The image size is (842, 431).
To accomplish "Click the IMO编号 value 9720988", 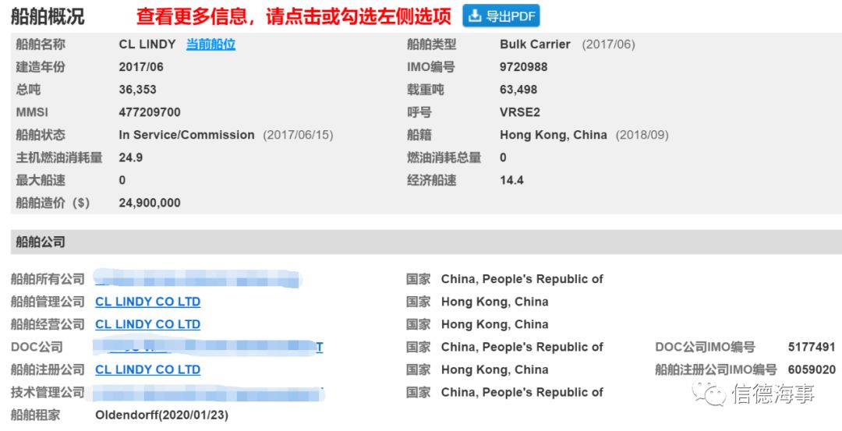I will point(524,67).
